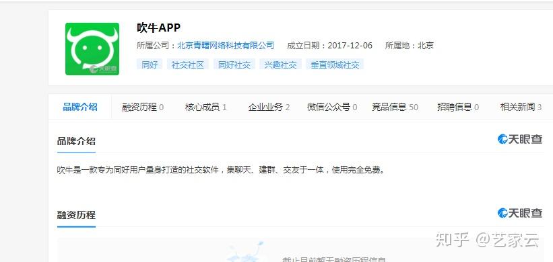Open the 相关新闻 tab
The height and width of the screenshot is (262, 553).
pos(521,107)
